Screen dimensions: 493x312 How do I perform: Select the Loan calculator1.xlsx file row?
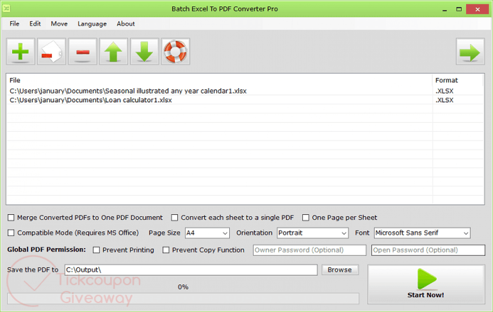122,100
